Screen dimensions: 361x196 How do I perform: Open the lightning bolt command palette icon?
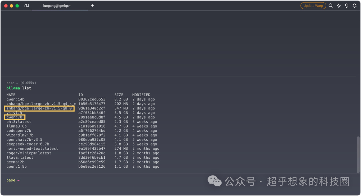(339, 6)
